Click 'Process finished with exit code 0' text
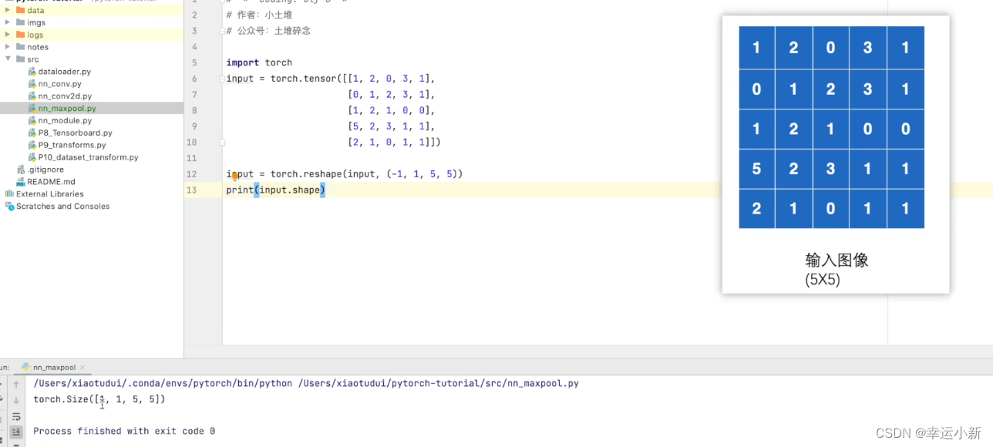 pyautogui.click(x=124, y=431)
